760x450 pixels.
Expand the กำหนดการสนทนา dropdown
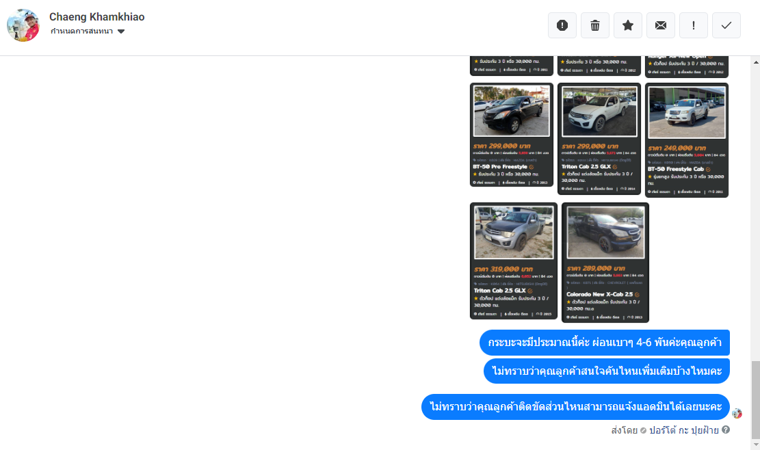pos(88,31)
